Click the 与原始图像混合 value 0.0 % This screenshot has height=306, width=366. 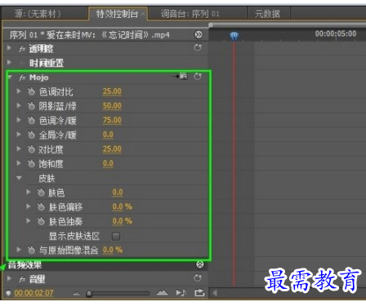coord(113,250)
